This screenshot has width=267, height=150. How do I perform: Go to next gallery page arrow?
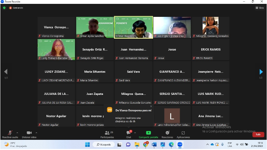(x=261, y=72)
